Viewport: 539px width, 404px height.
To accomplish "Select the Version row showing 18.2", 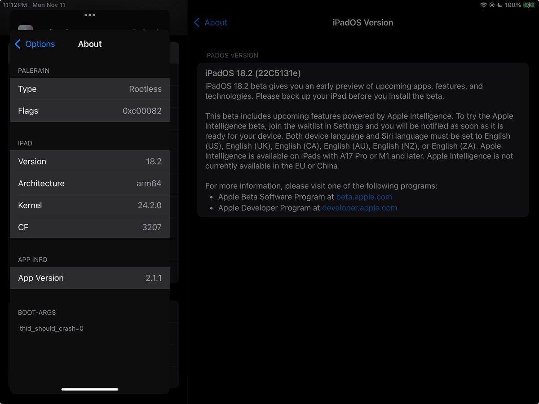I will coord(90,161).
